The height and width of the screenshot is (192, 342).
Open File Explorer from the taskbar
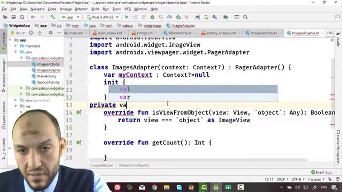pos(167,187)
